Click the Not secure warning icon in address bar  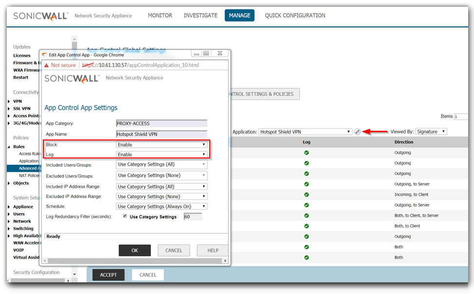(47, 65)
